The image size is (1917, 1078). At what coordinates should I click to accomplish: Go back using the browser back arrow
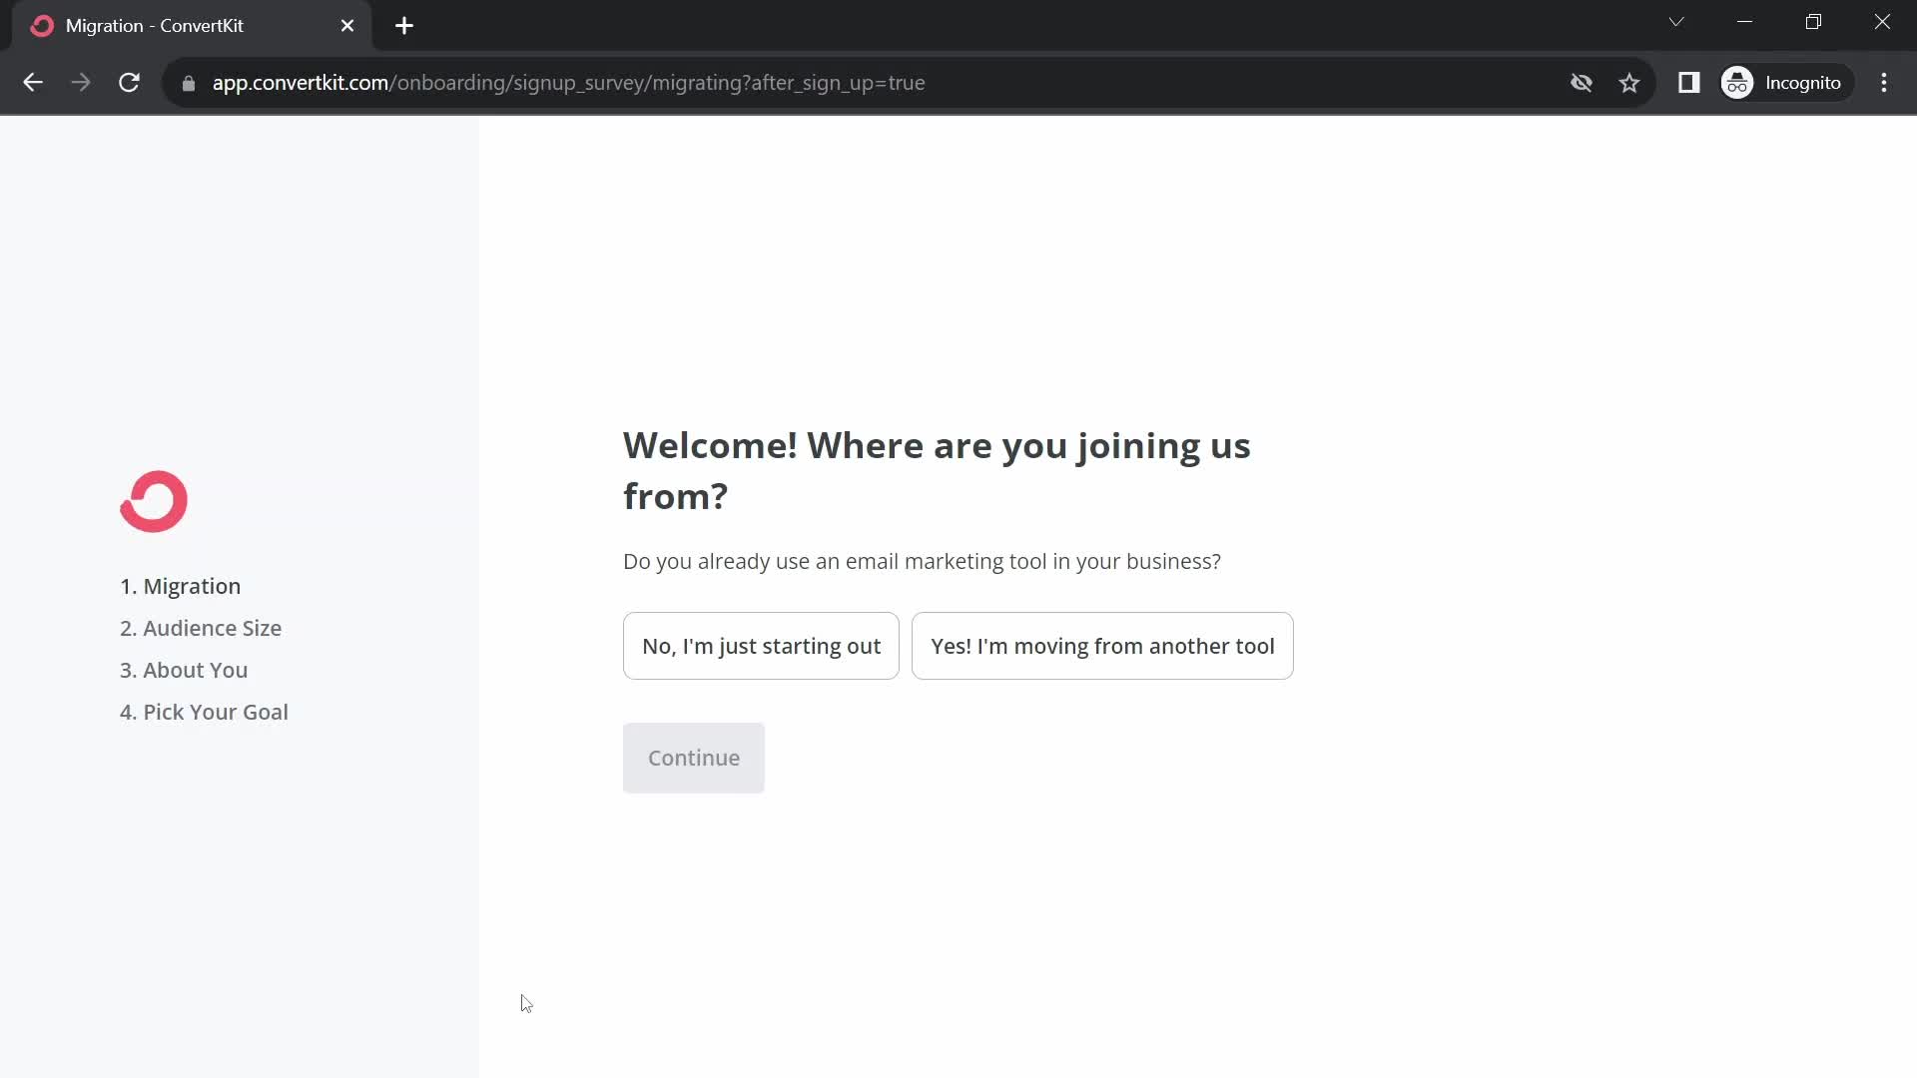(33, 83)
